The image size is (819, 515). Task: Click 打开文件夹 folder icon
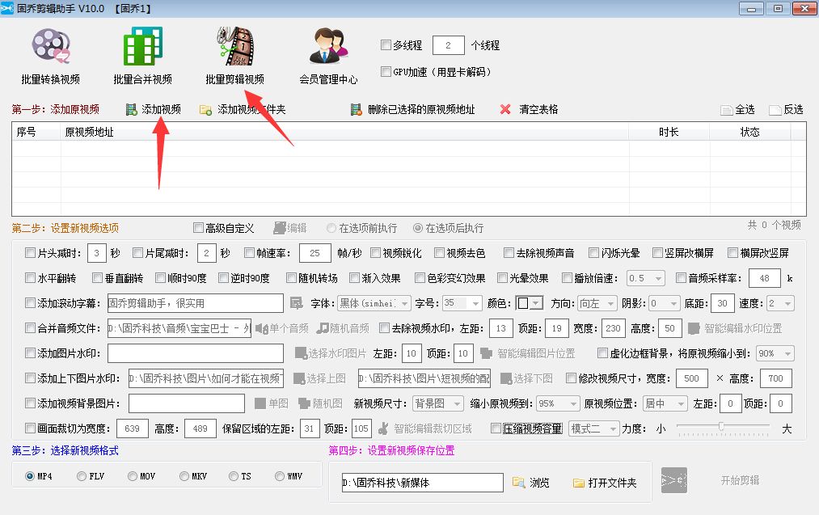tap(579, 483)
